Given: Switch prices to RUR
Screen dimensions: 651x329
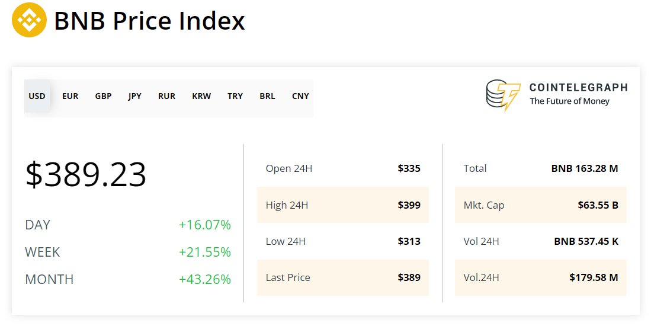Looking at the screenshot, I should coord(167,96).
